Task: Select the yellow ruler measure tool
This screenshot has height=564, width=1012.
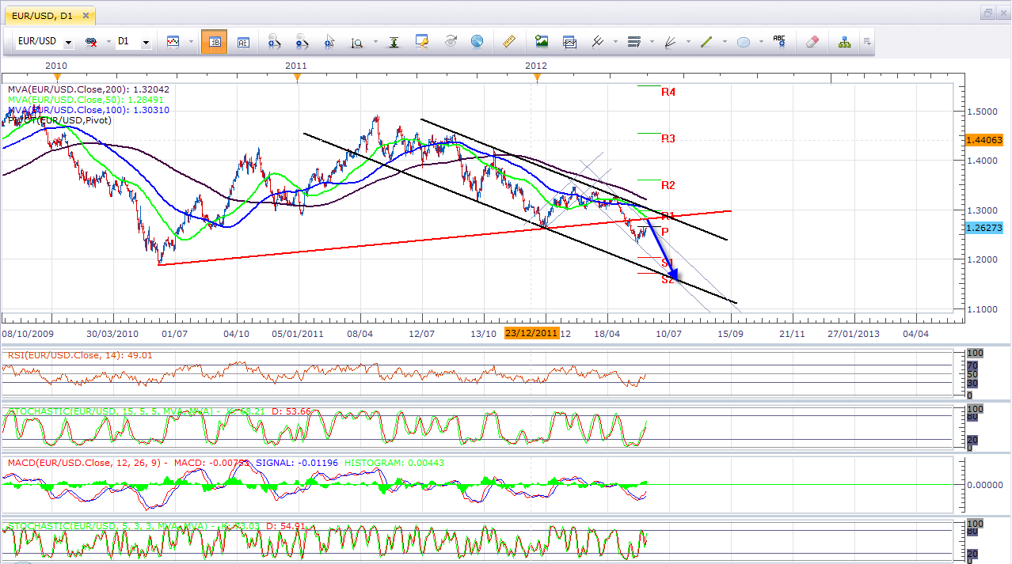Action: 509,42
